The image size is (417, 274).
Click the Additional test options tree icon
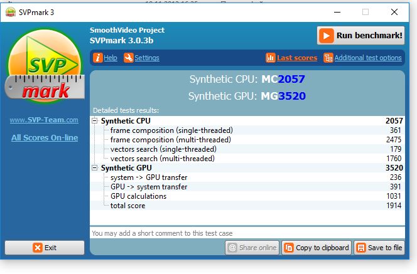click(x=328, y=58)
